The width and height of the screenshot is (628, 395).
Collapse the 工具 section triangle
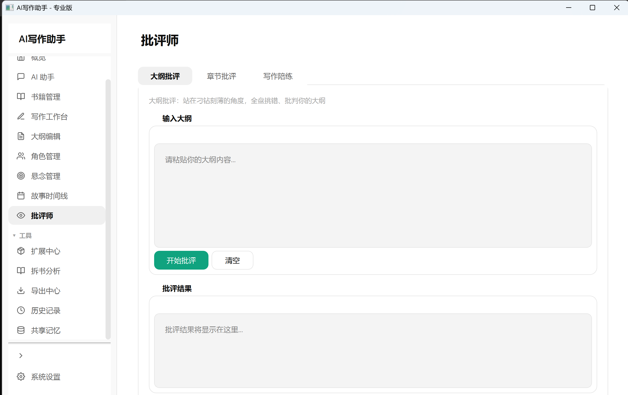[x=14, y=235]
